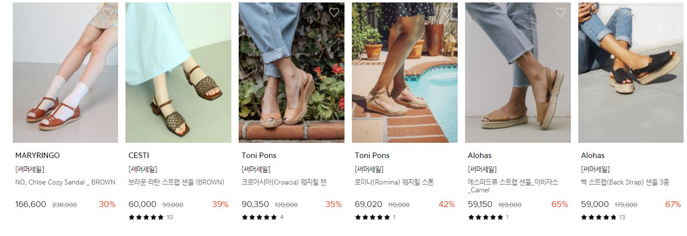The image size is (687, 236).
Task: Like the Alohas Camel espadrille with its heart icon
Action: pos(561,12)
